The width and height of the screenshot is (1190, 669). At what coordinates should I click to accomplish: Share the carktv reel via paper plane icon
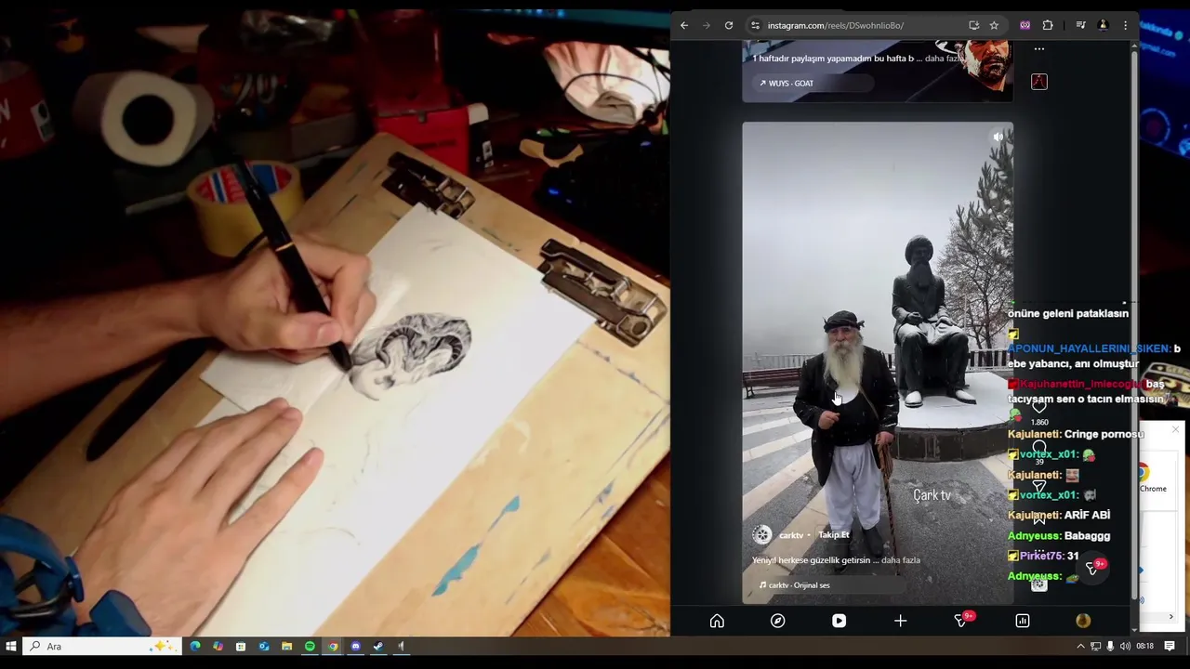point(1039,485)
